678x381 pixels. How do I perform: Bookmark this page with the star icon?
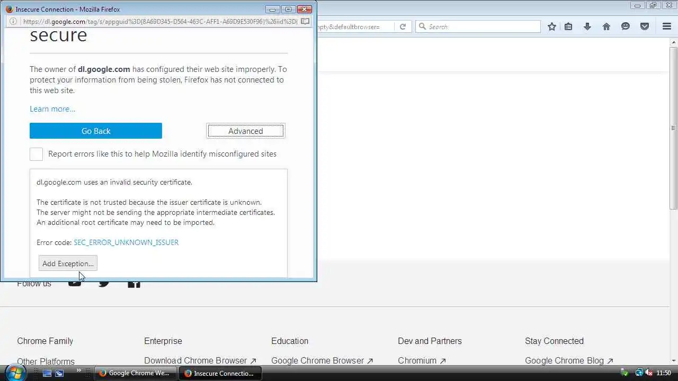click(x=552, y=26)
